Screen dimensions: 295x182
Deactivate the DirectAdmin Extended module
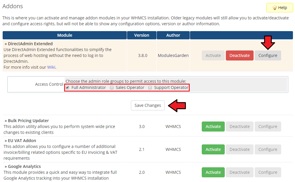(x=239, y=55)
